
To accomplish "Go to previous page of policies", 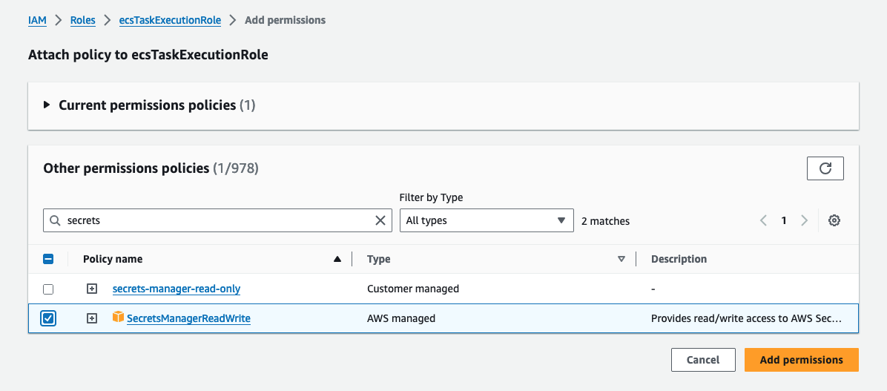I will 763,220.
